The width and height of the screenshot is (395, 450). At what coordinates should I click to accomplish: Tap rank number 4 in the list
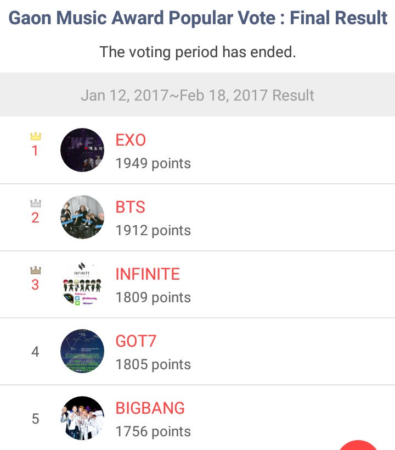[35, 352]
